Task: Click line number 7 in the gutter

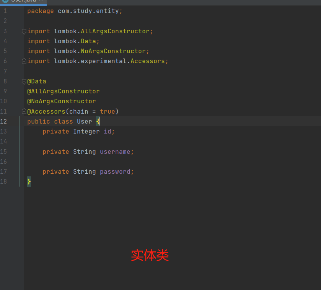Action: (x=5, y=71)
